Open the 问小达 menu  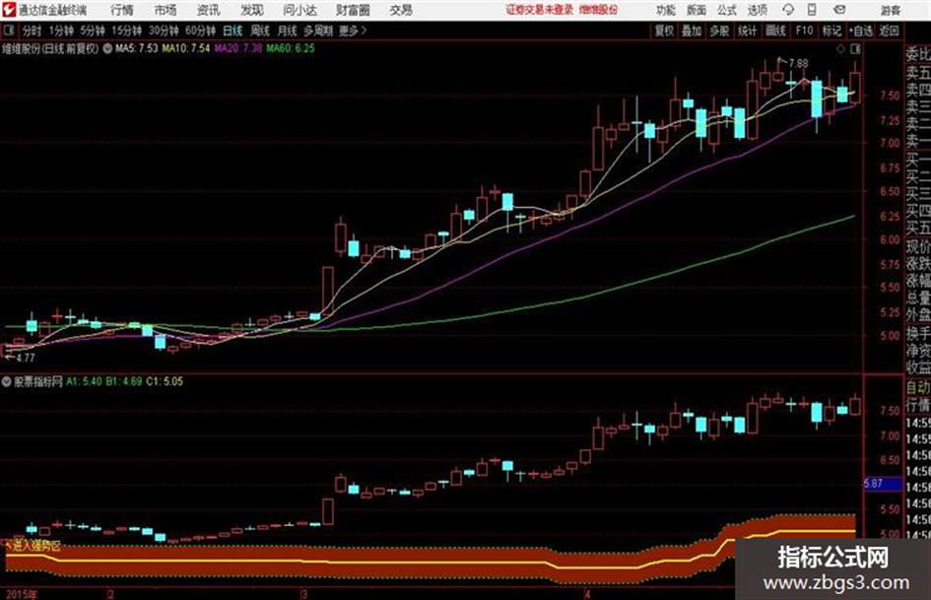click(x=299, y=10)
